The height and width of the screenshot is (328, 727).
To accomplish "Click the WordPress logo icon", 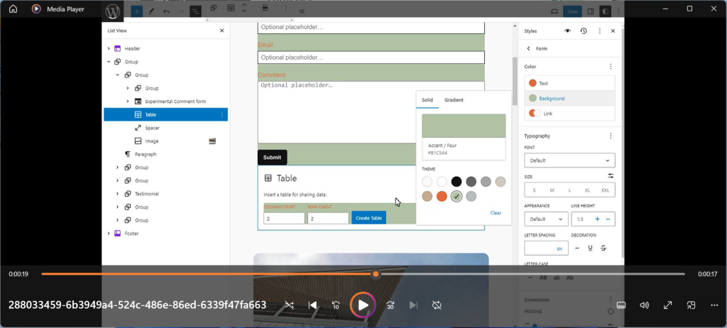I will [x=113, y=11].
